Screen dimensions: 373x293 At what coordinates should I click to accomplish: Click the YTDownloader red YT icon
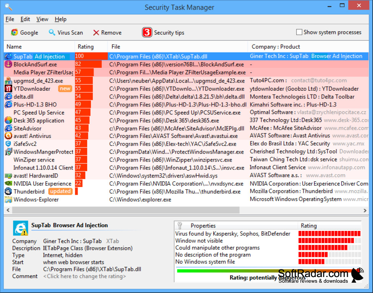click(x=8, y=89)
